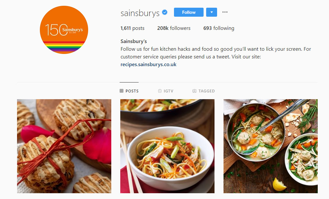This screenshot has width=329, height=199.
Task: Click the Sainsbury's 150 orange profile picture
Action: [64, 30]
